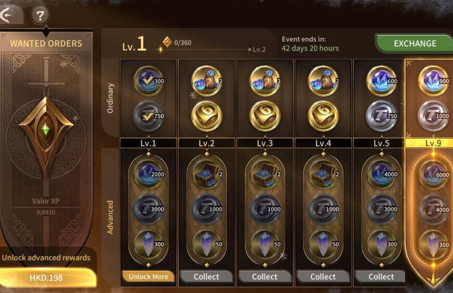Click Unlock More under Lv.1
The image size is (453, 293).
tap(148, 276)
